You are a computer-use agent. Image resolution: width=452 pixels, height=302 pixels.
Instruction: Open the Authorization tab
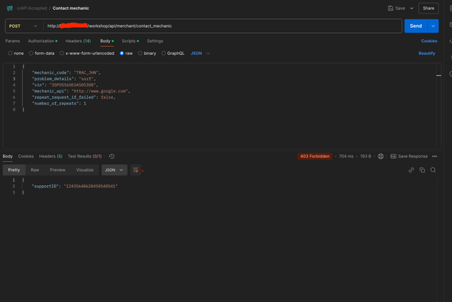point(42,41)
